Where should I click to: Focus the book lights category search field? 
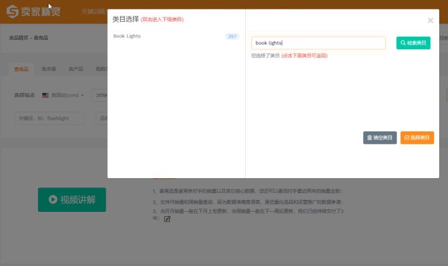click(x=318, y=43)
